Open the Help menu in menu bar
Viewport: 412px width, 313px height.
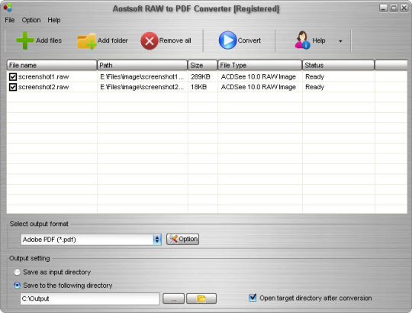pos(54,20)
